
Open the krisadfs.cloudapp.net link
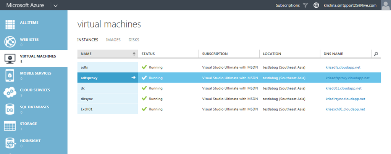click(x=343, y=67)
